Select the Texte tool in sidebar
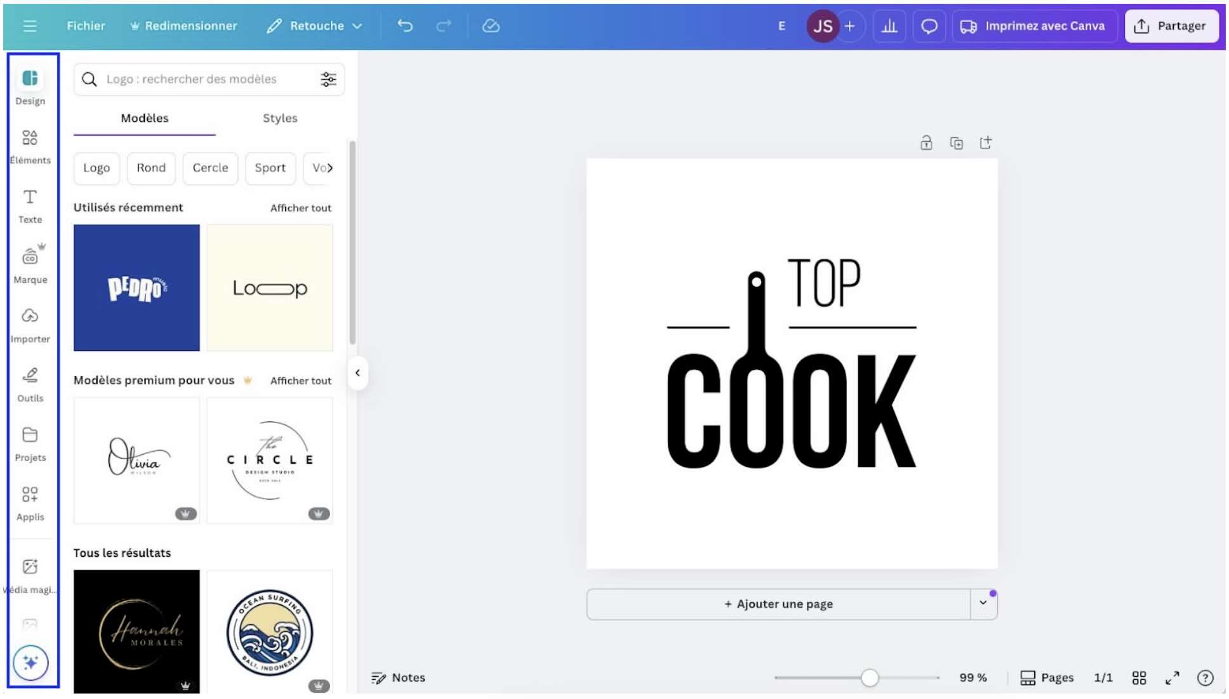 [30, 206]
